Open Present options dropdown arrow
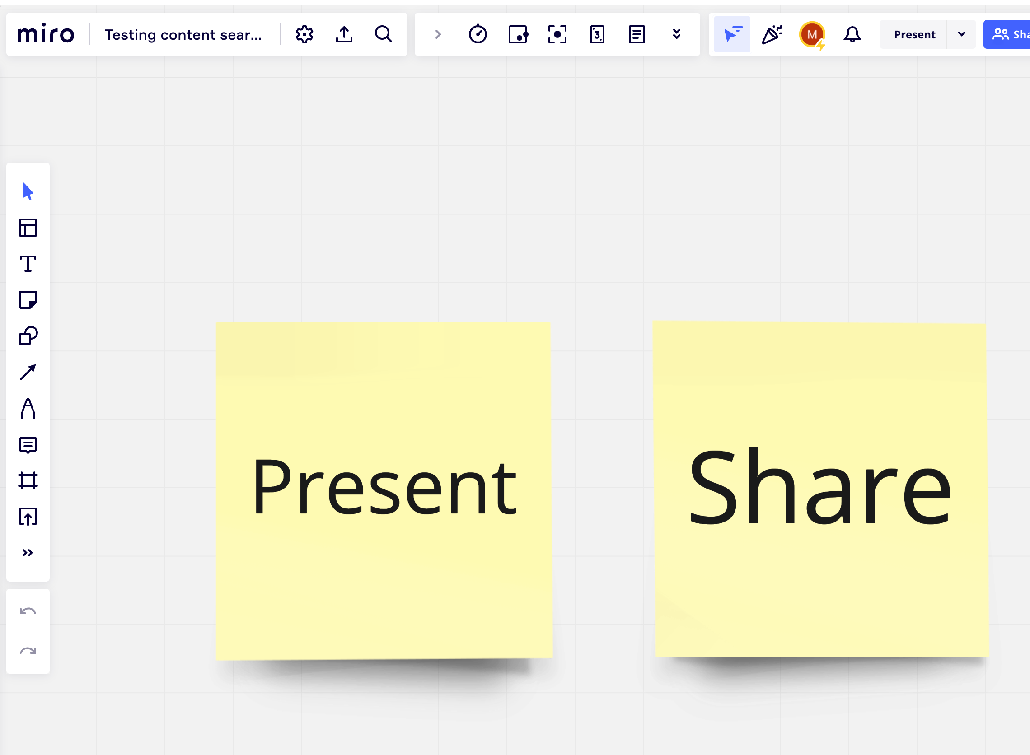The height and width of the screenshot is (755, 1030). click(x=961, y=34)
